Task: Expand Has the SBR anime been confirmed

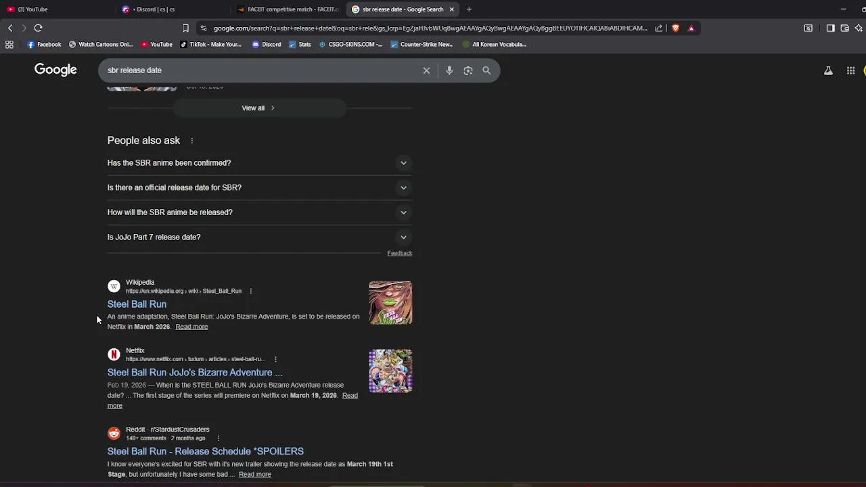Action: pos(260,163)
